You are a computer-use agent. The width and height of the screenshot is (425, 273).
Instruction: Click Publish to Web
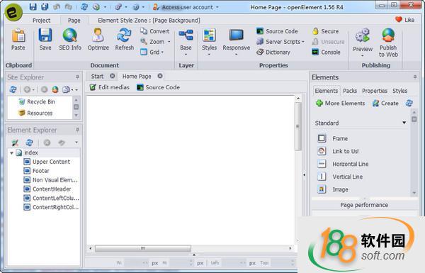tap(388, 43)
